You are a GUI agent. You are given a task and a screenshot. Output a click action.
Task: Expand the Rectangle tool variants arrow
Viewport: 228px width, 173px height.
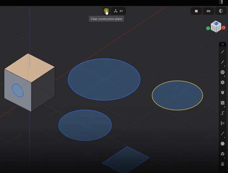pos(224,107)
